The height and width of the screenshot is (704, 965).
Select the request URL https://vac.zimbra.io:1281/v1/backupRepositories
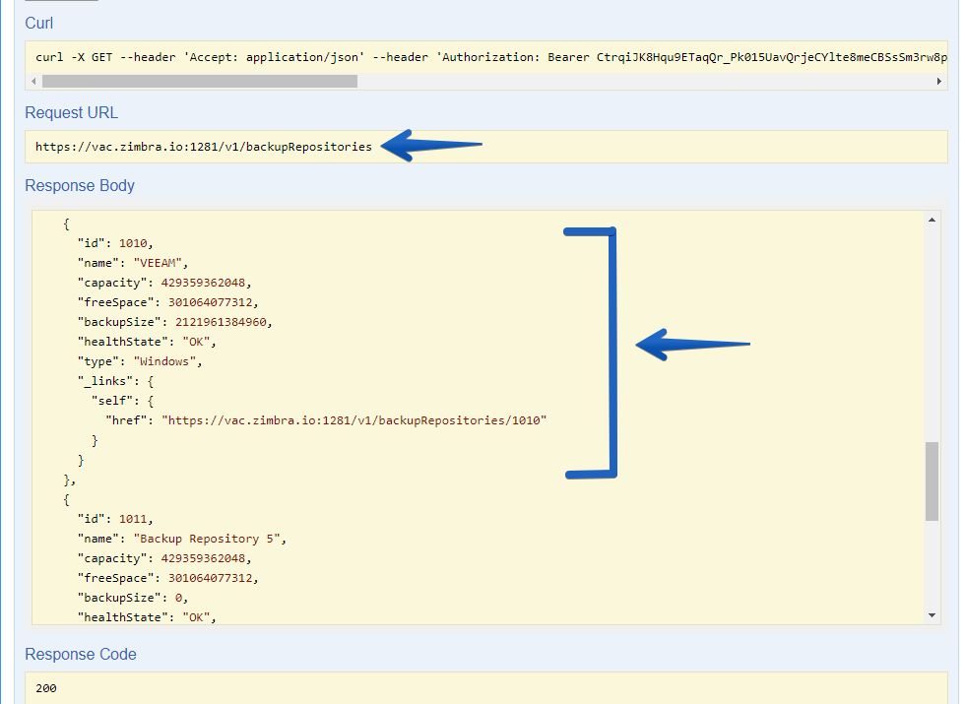click(x=204, y=147)
